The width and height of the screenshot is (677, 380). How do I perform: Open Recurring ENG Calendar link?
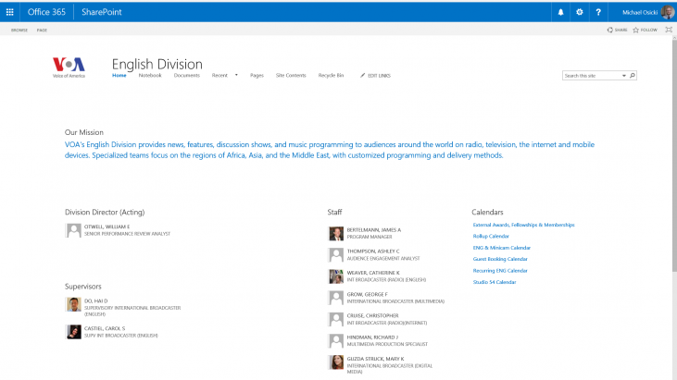[x=500, y=271]
